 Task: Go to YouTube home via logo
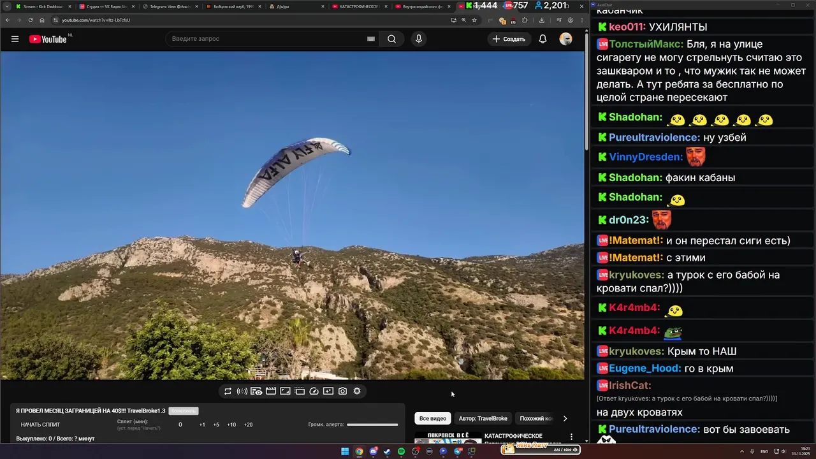click(48, 39)
